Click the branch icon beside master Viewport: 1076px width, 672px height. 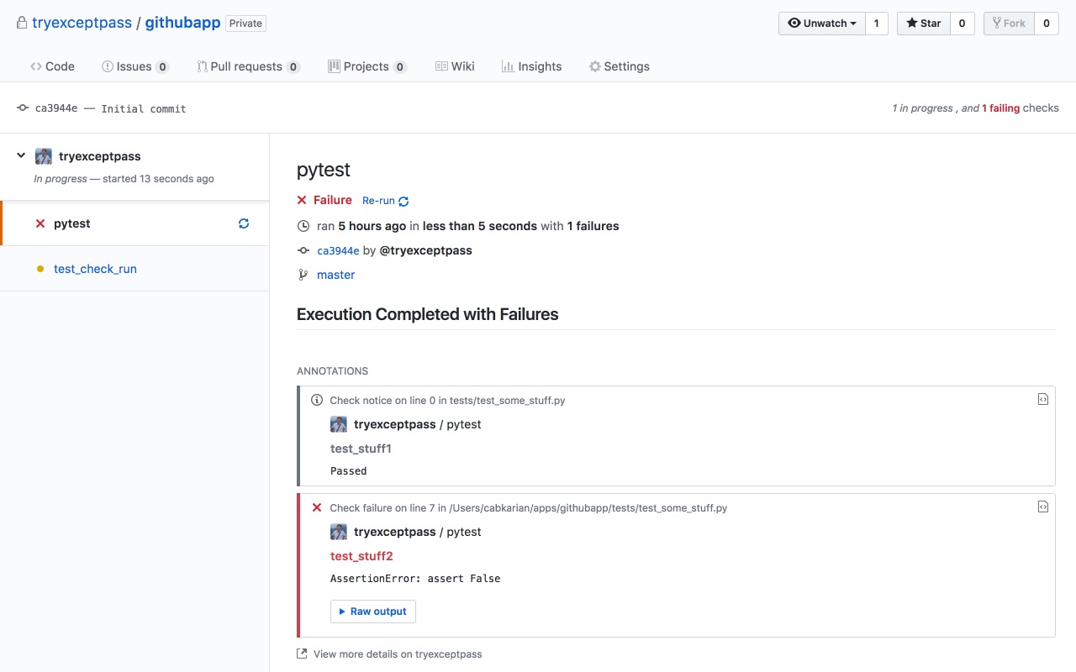[303, 275]
